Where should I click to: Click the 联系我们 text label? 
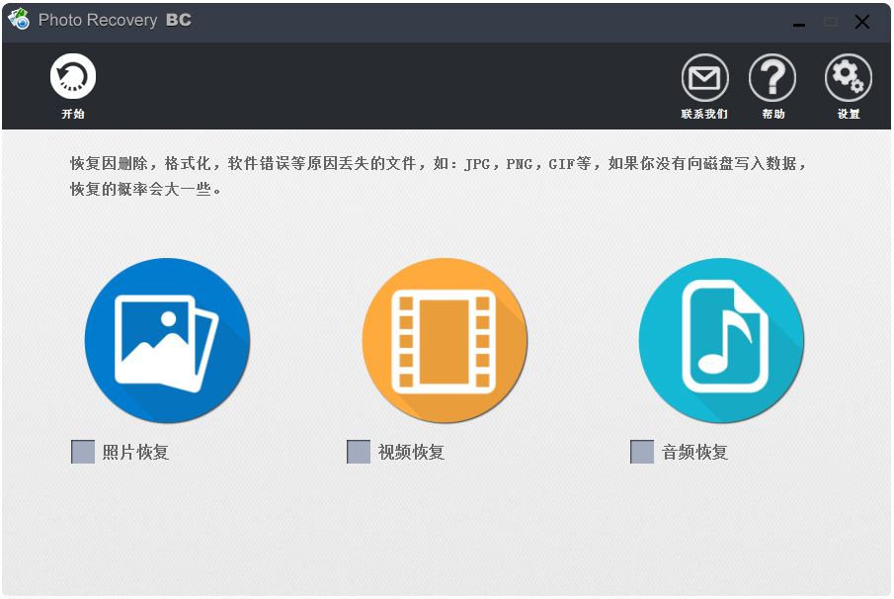[704, 114]
